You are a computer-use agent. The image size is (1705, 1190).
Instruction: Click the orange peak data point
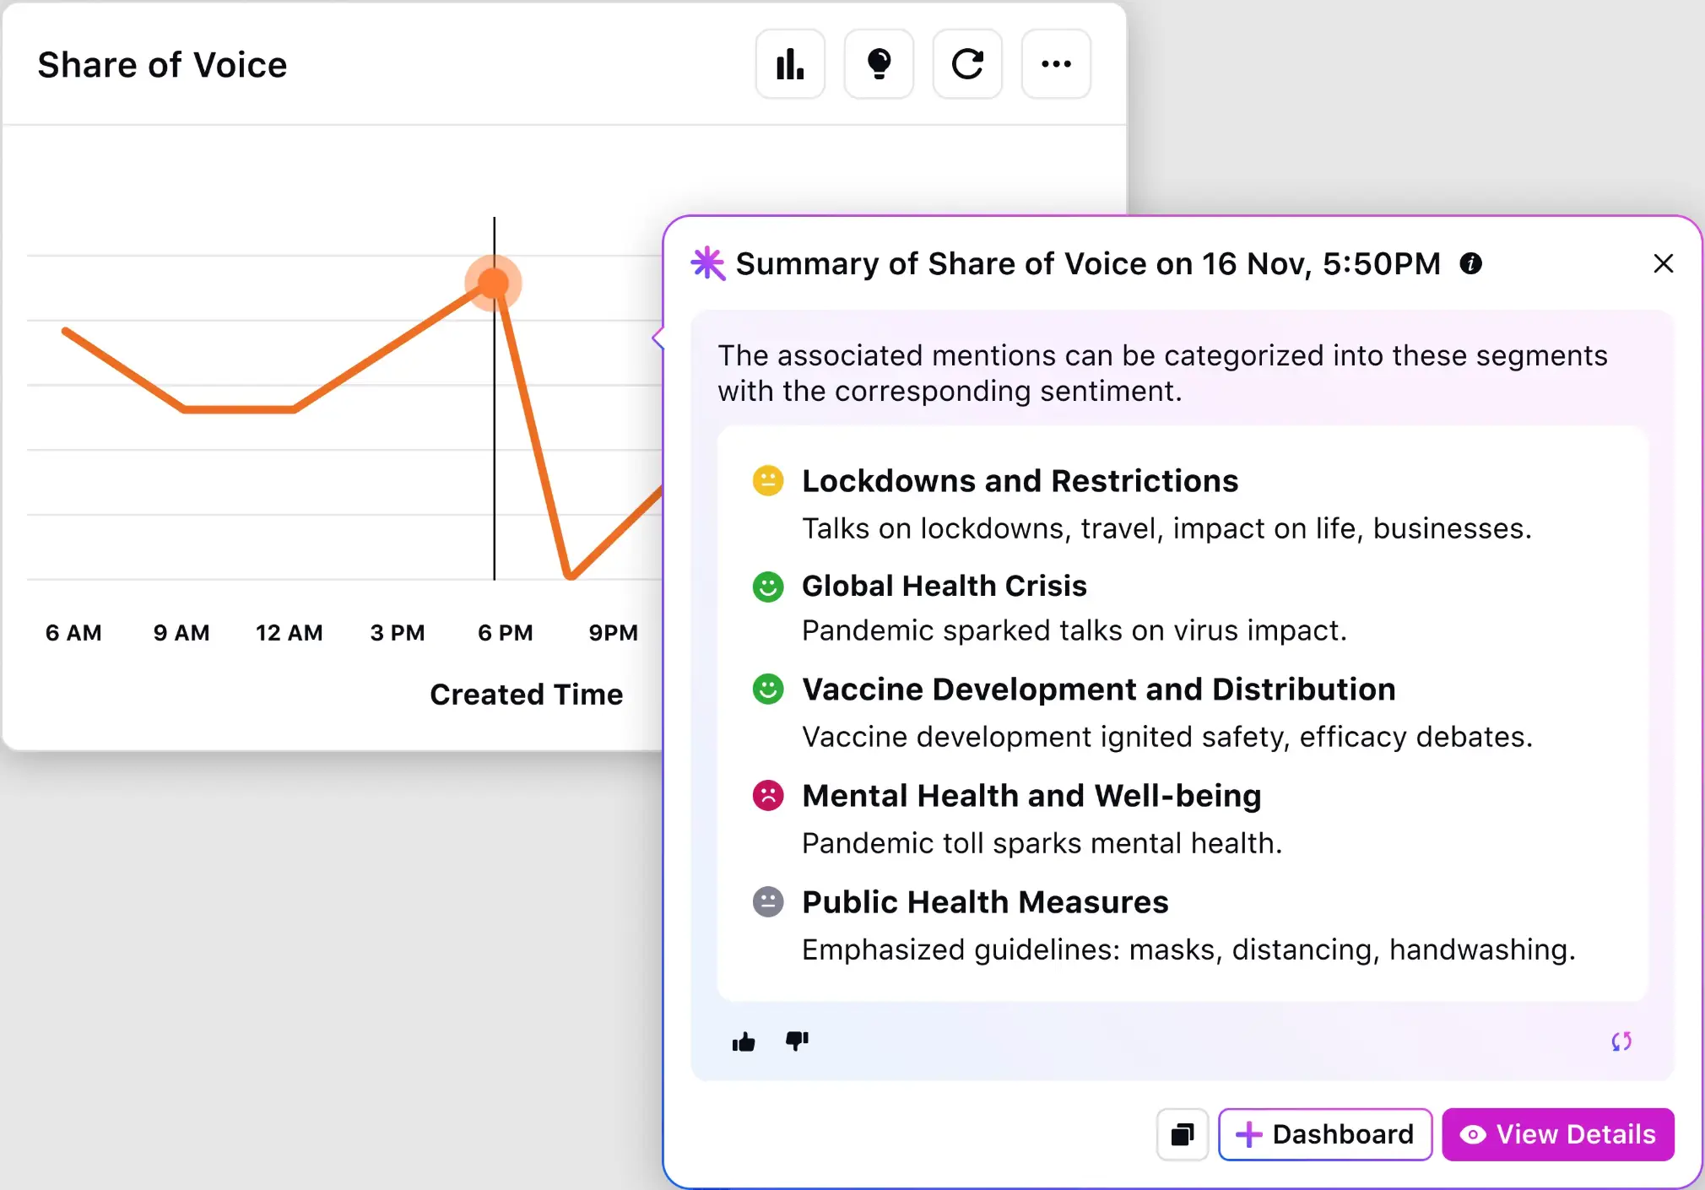coord(494,284)
